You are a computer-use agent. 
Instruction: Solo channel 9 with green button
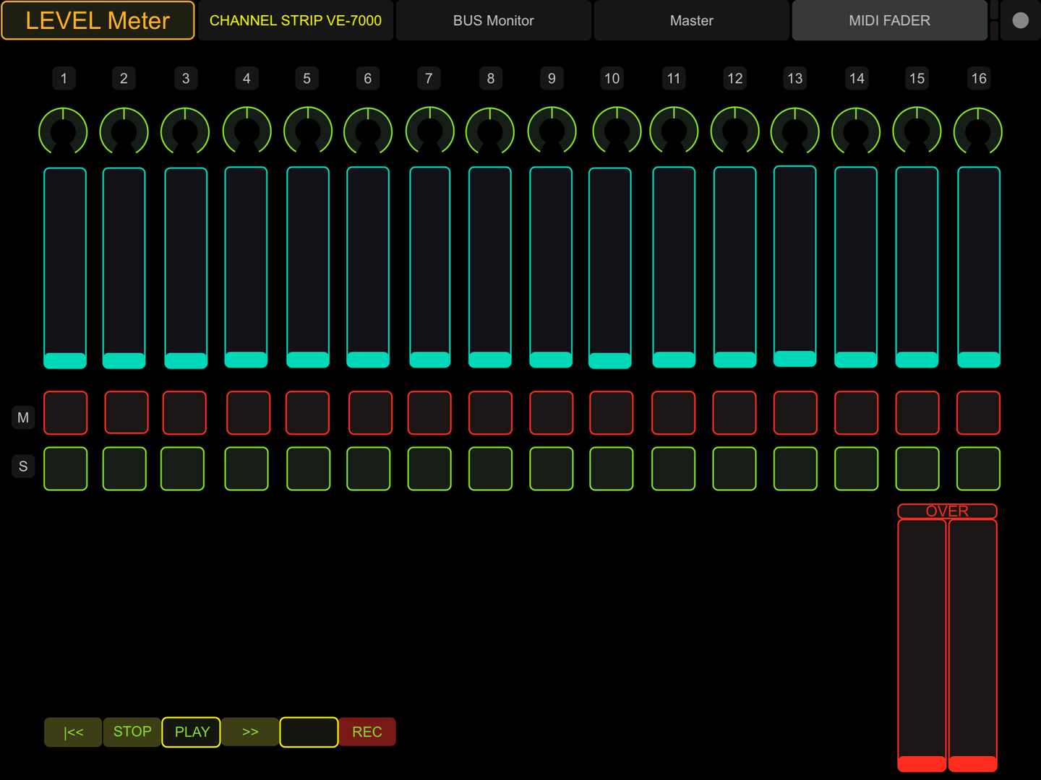(x=552, y=469)
